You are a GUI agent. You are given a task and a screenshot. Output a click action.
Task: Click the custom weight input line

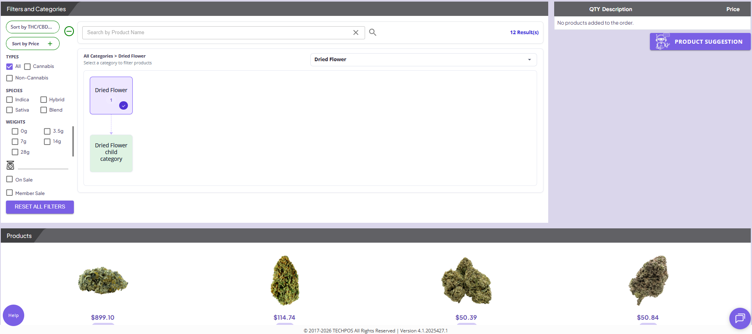point(43,166)
